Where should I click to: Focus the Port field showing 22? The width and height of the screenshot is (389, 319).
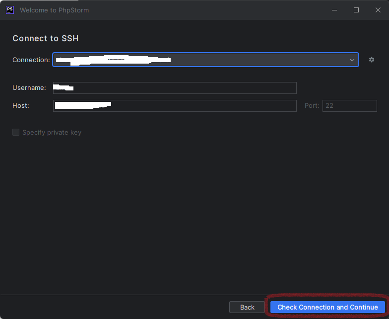click(349, 106)
